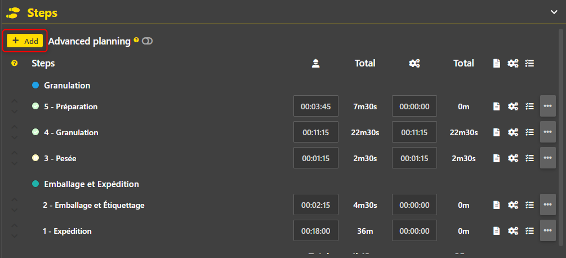Click the yellow help icon left of Steps header
Image resolution: width=566 pixels, height=258 pixels.
tap(15, 63)
